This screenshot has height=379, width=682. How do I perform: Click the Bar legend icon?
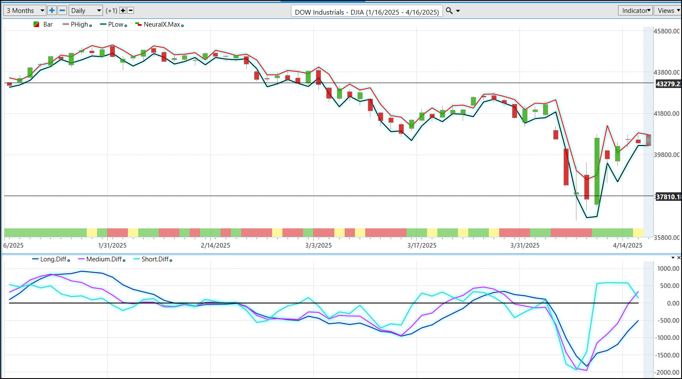click(36, 24)
